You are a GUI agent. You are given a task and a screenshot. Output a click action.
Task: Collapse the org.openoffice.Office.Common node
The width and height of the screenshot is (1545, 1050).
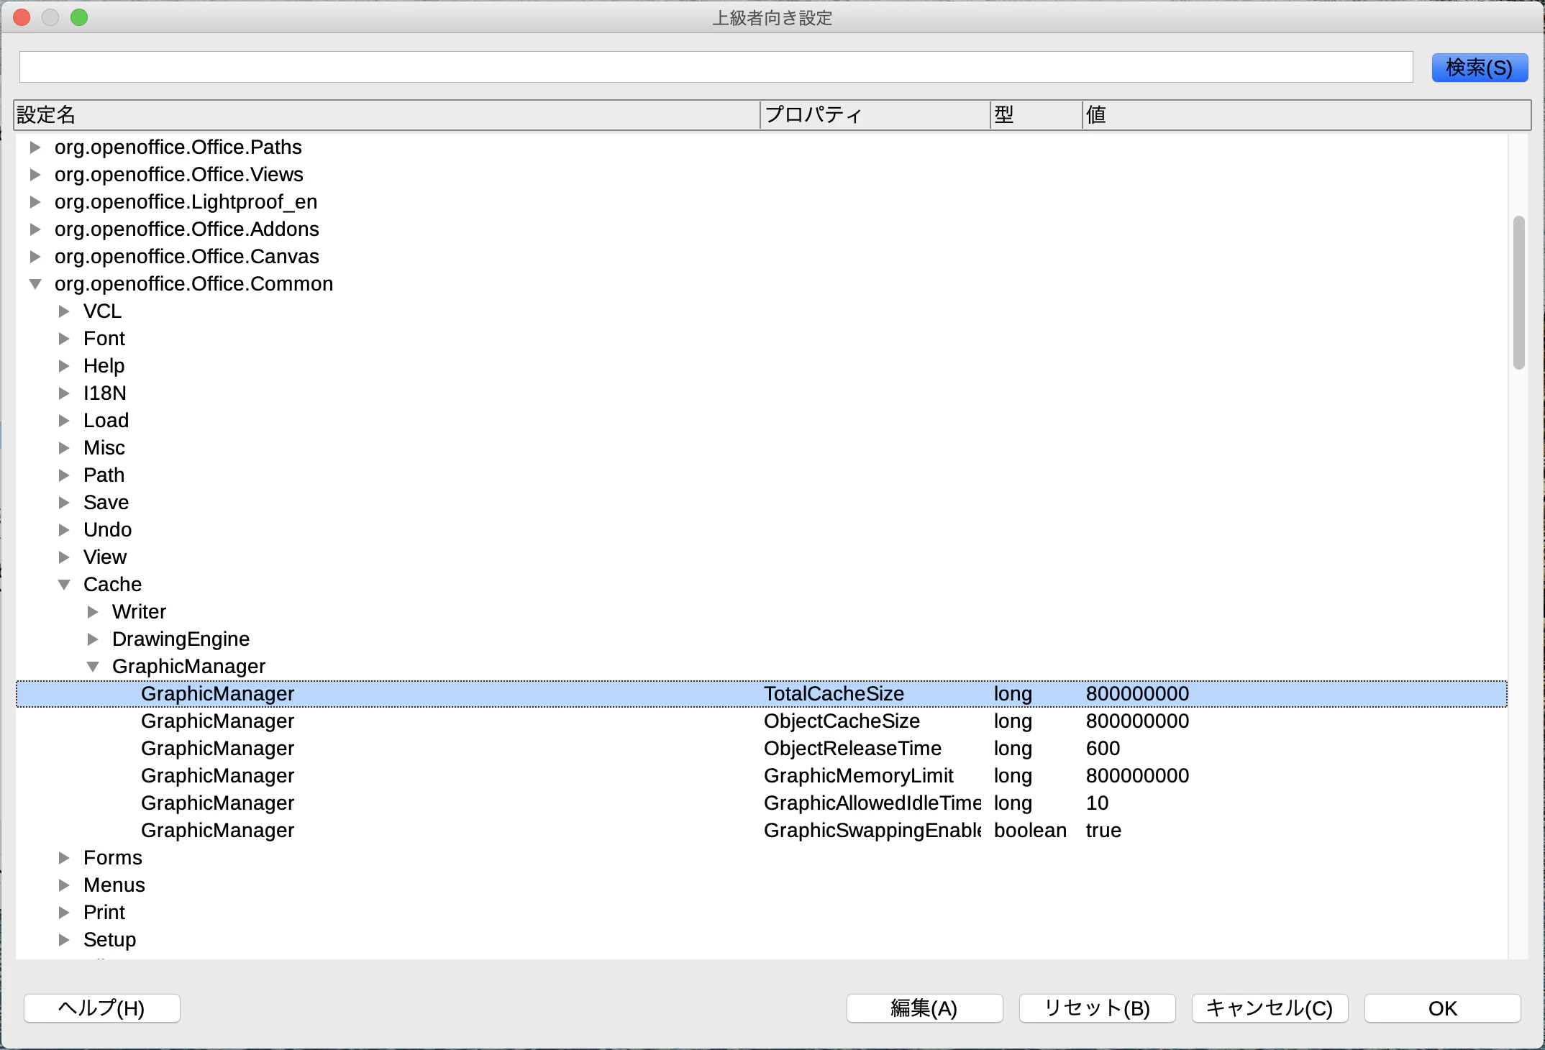(x=35, y=284)
